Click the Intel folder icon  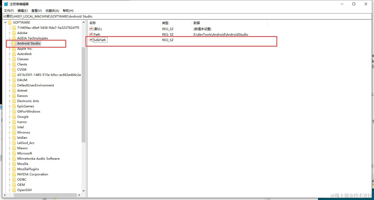(14, 127)
